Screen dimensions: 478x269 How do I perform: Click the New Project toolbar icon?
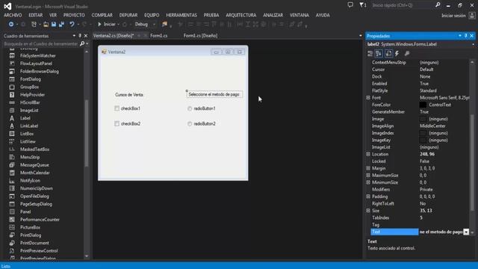point(34,24)
